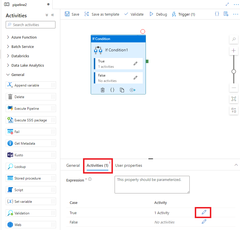Select the Fail activity
The width and height of the screenshot is (240, 230).
tap(31, 132)
